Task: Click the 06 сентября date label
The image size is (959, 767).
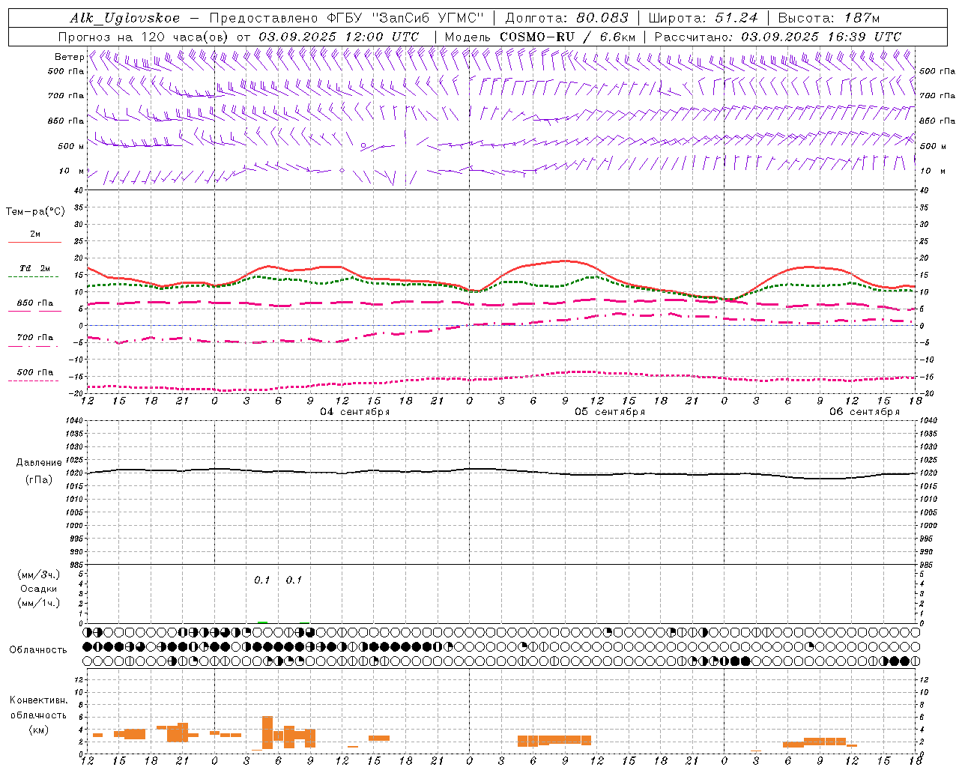Action: tap(864, 412)
